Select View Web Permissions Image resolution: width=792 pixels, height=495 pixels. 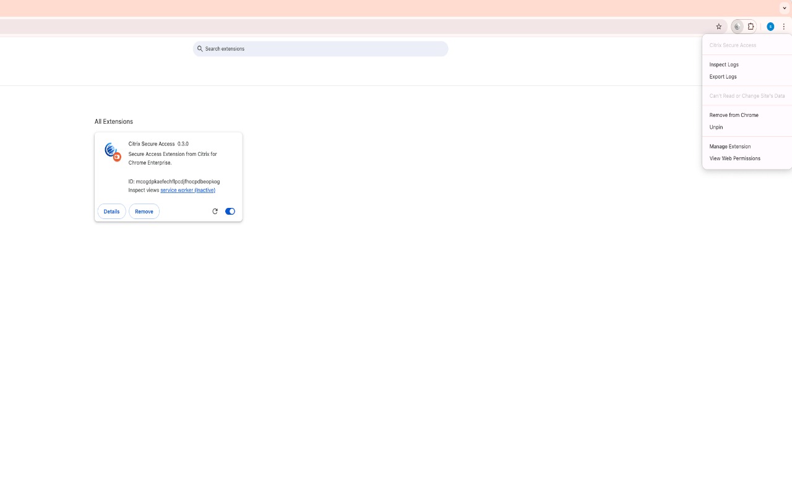[734, 158]
